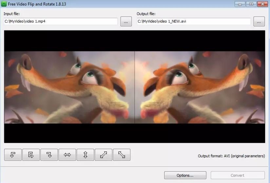The width and height of the screenshot is (270, 183).
Task: Open the Options dialog
Action: point(185,175)
